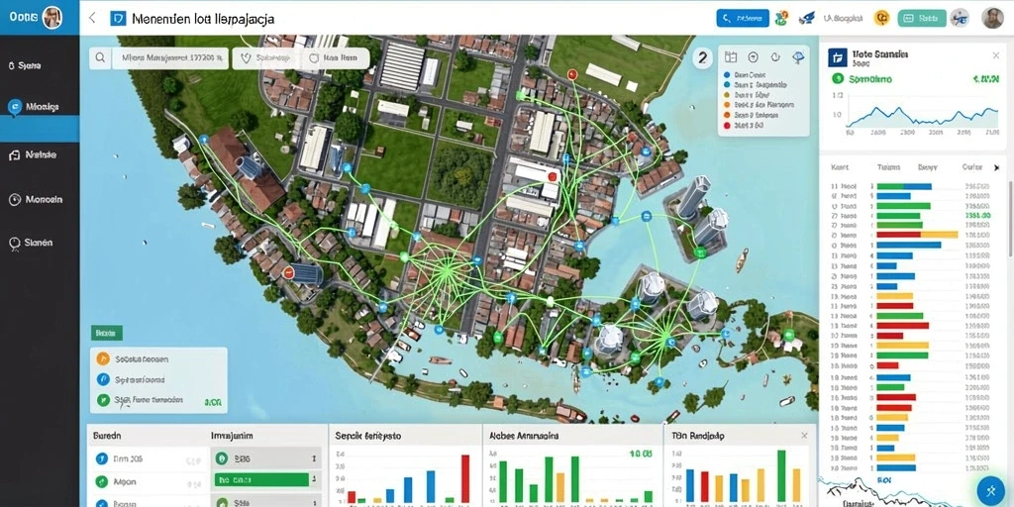Image resolution: width=1014 pixels, height=507 pixels.
Task: Click the map pin icon in legend toolbar
Action: point(798,56)
